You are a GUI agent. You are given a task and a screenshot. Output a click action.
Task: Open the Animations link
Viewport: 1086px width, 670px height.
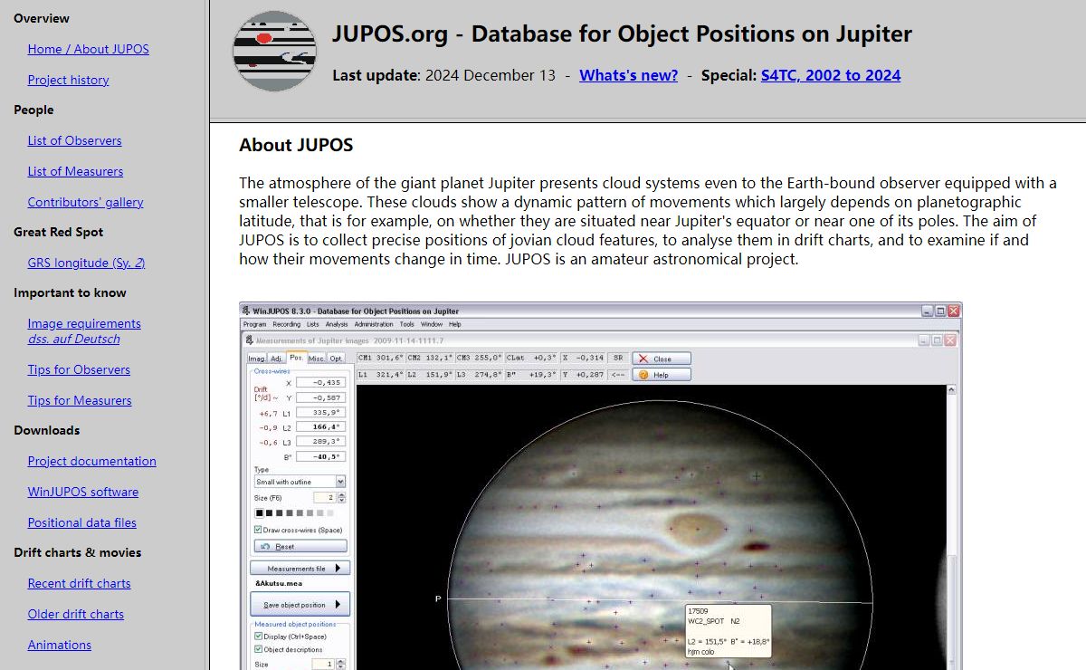click(x=60, y=645)
